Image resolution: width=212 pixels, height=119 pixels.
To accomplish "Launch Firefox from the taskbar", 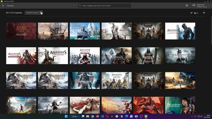I will pyautogui.click(x=97, y=116).
